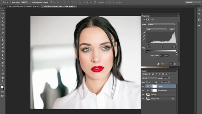Screen dimensions: 202x114
Task: Open the Opacity slider arrow
Action: point(169,78)
